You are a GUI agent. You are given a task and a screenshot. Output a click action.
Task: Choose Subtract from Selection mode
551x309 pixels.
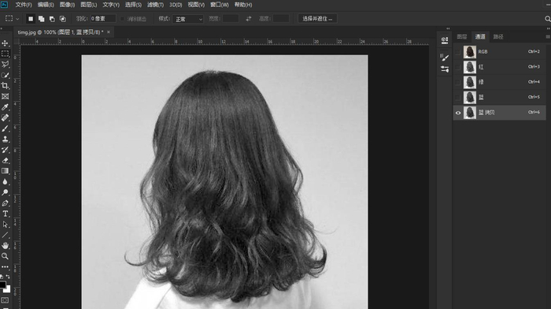pyautogui.click(x=52, y=19)
